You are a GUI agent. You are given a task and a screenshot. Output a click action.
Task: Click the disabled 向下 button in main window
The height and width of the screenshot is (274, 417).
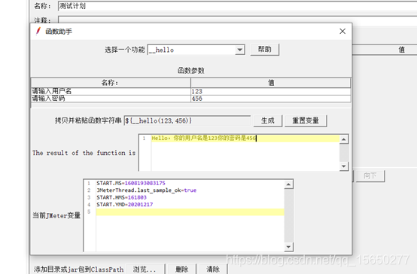(x=370, y=176)
